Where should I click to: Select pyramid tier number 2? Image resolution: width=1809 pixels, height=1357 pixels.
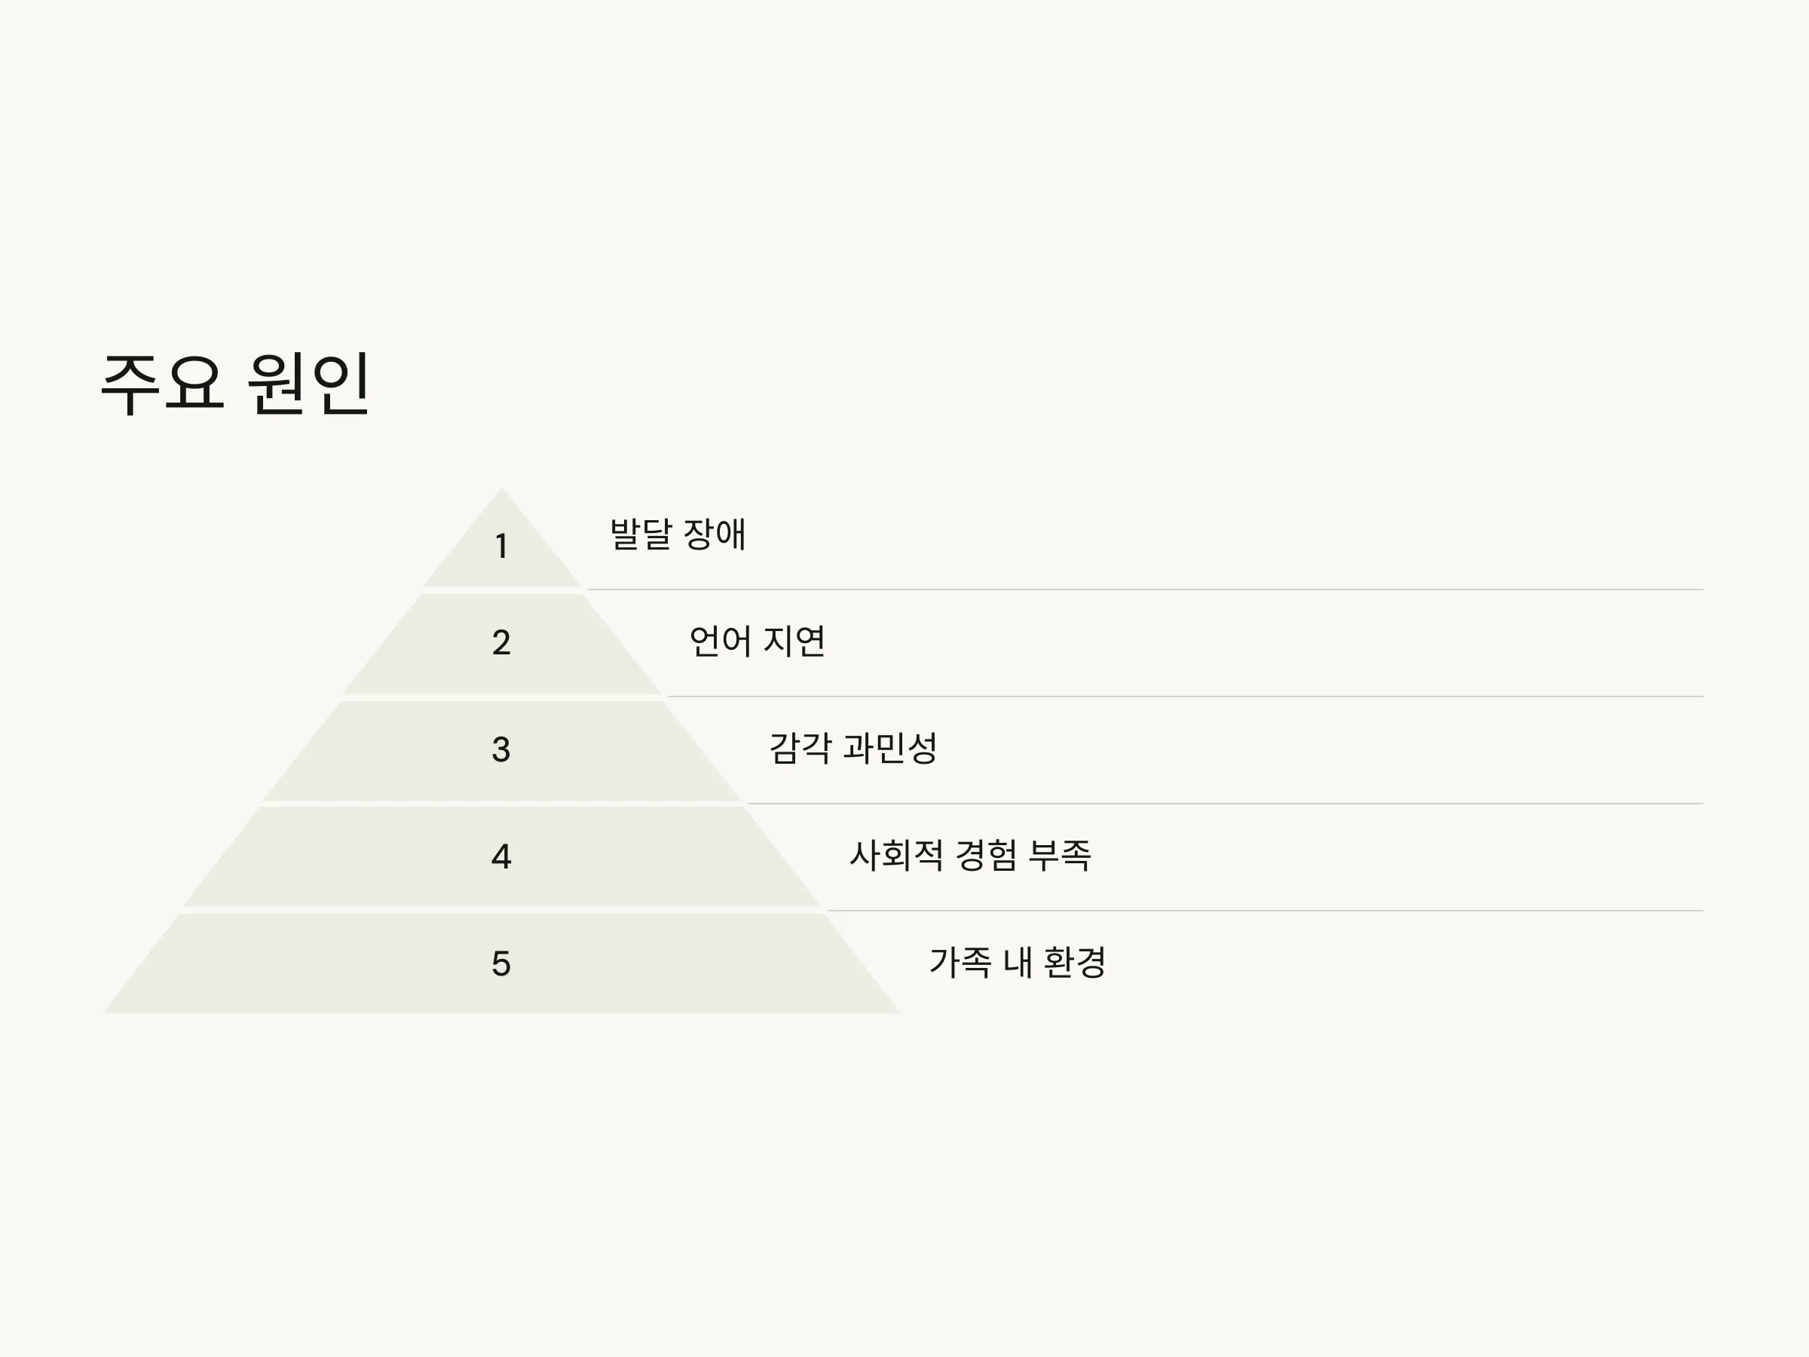(501, 644)
